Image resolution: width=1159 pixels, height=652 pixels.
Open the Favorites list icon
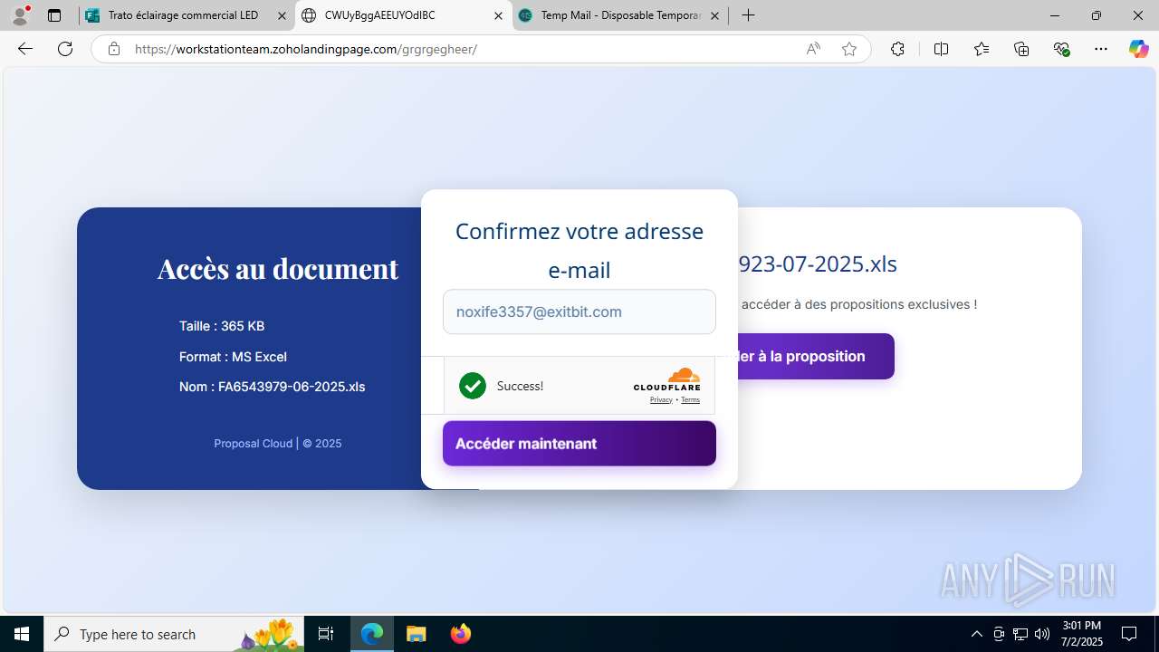[982, 49]
